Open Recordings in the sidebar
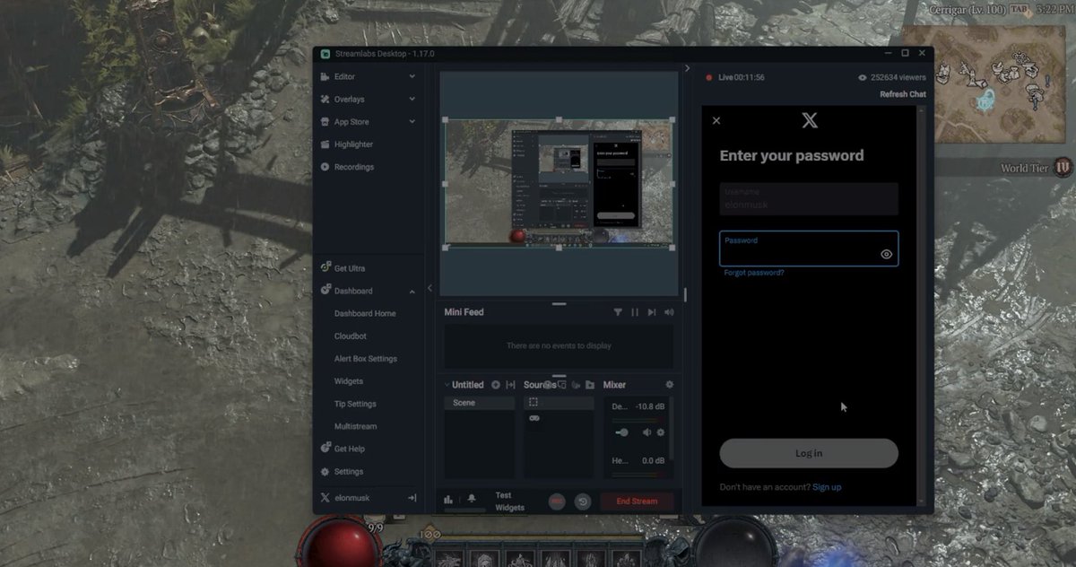Viewport: 1076px width, 567px height. (353, 167)
